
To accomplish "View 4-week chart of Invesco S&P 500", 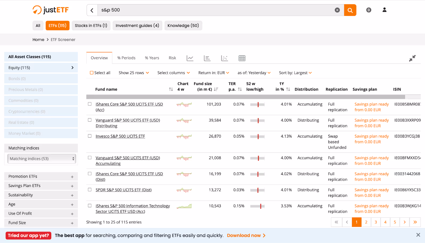I will pyautogui.click(x=184, y=137).
